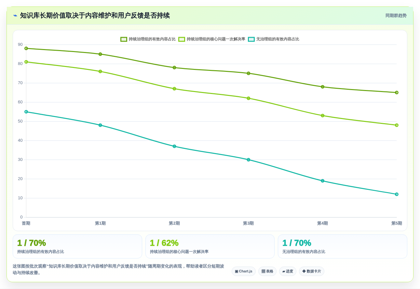The image size is (420, 289).
Task: Select light green data point at 第1期 (76)
Action: coord(100,72)
